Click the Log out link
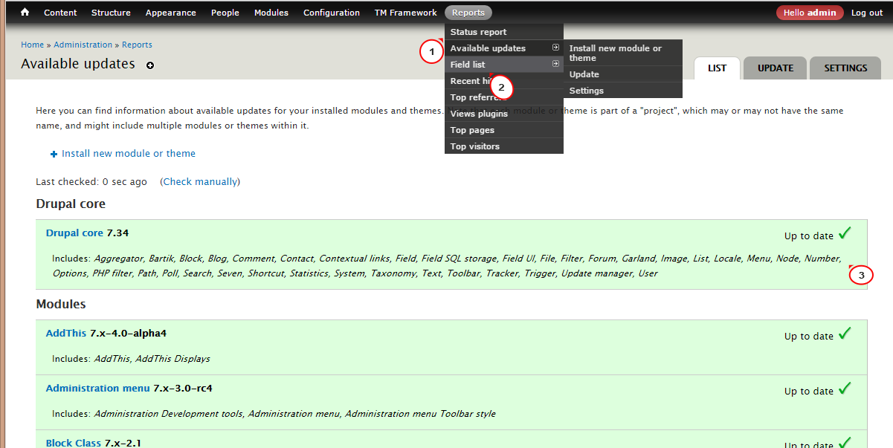The image size is (893, 448). (x=867, y=13)
